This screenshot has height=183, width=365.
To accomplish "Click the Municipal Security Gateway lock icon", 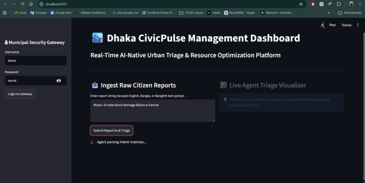I will (x=6, y=42).
